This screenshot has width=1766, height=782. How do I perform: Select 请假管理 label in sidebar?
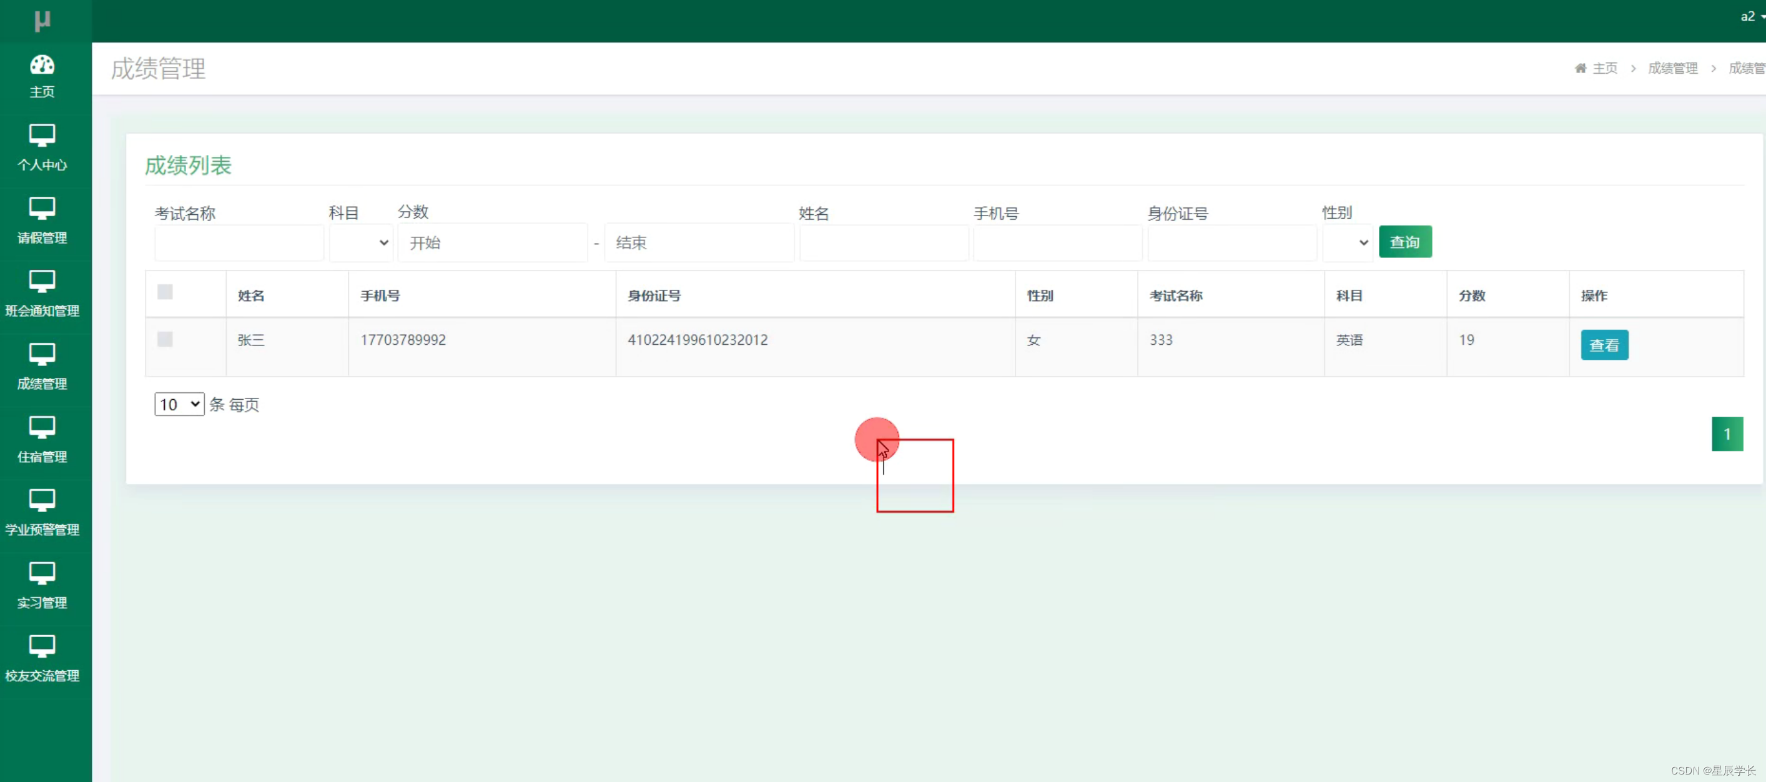[x=42, y=238]
